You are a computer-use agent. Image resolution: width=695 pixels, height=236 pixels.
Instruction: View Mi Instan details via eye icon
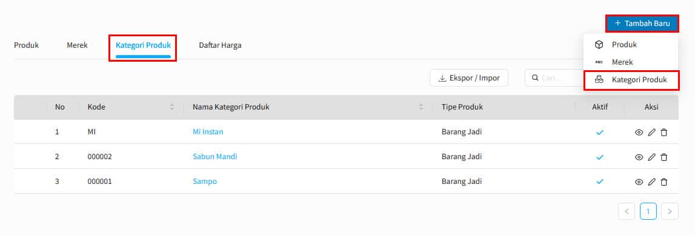click(639, 133)
